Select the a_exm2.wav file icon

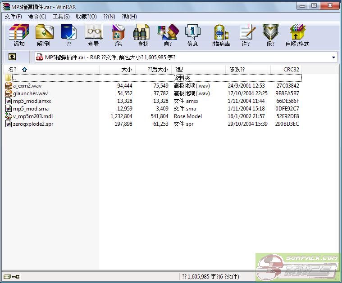(9, 86)
